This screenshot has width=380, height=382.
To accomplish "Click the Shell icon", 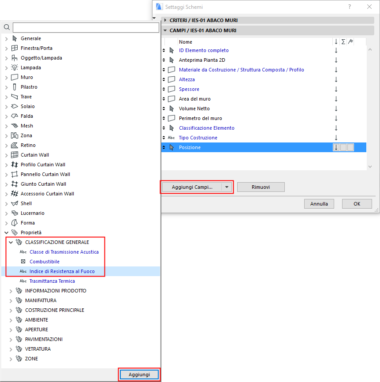I will pos(15,203).
